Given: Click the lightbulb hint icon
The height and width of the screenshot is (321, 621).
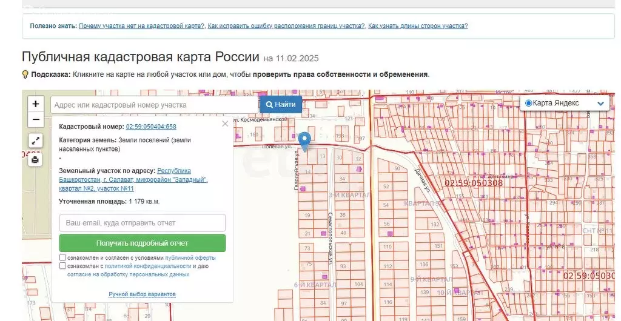Looking at the screenshot, I should coord(25,74).
